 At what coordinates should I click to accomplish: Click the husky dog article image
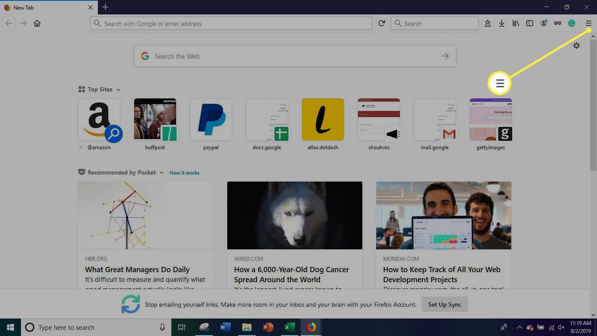coord(295,215)
